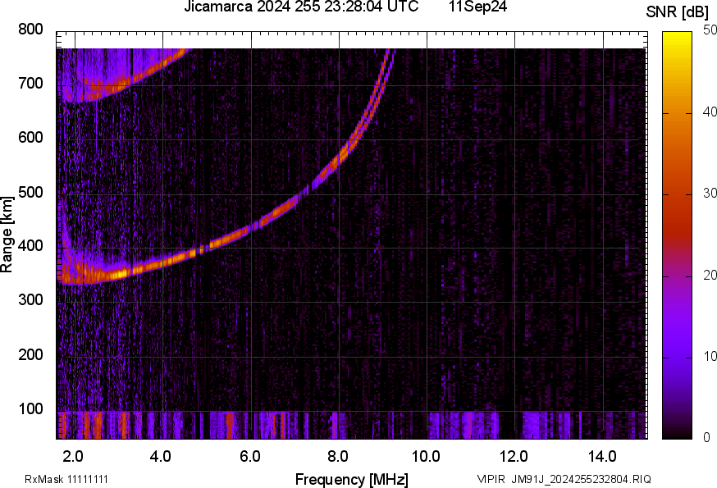Click the 500 tick on range axis

30,192
